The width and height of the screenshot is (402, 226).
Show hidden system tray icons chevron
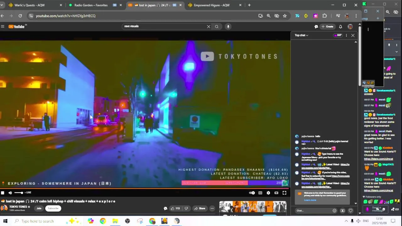click(346, 221)
